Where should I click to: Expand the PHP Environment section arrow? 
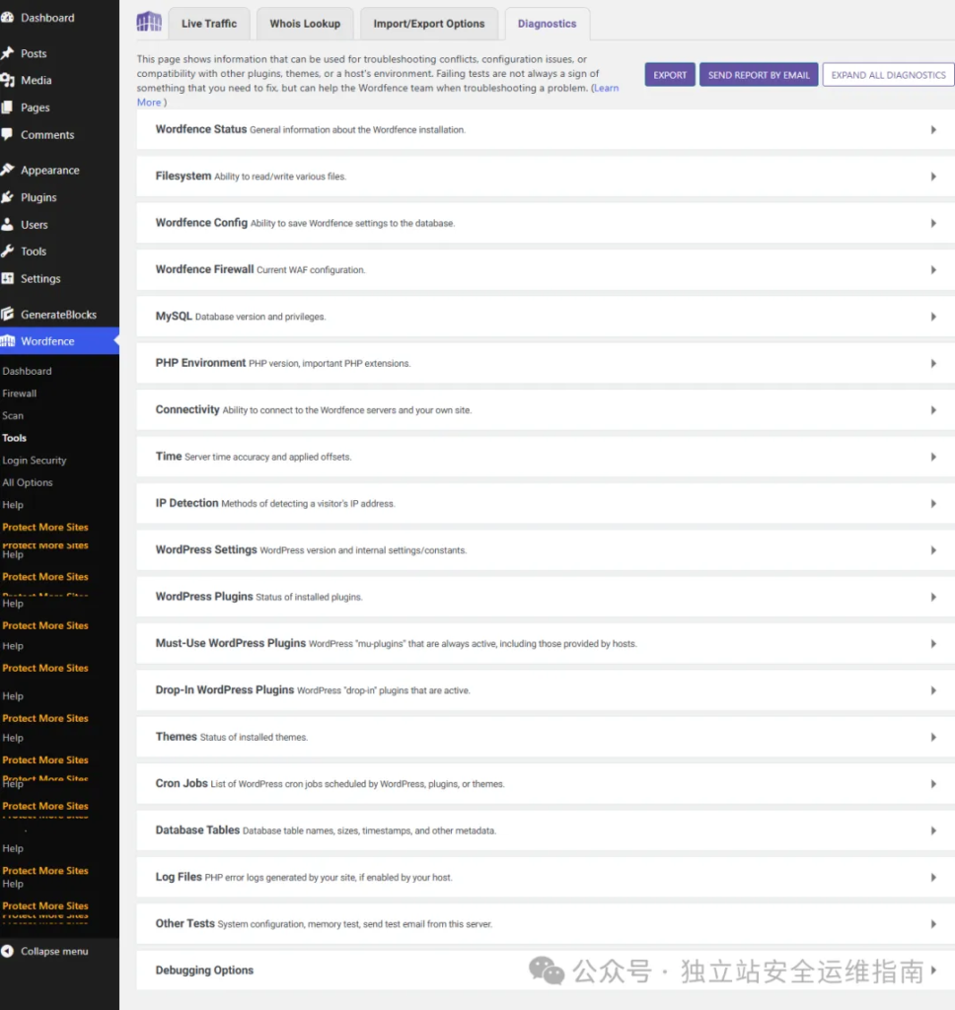click(933, 363)
